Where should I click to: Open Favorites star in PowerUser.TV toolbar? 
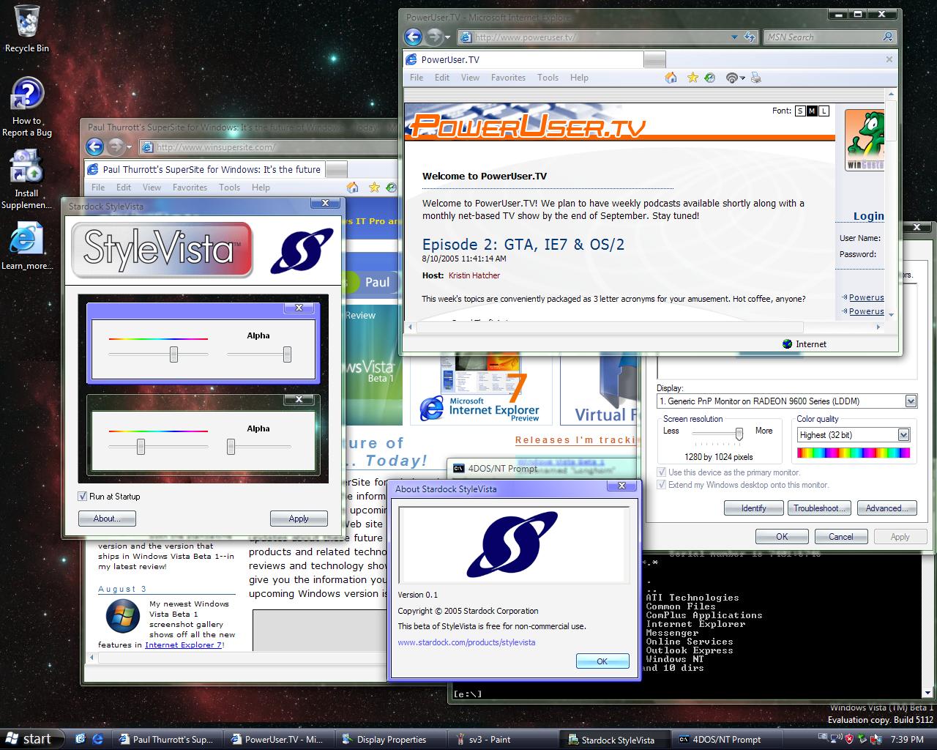[x=693, y=78]
